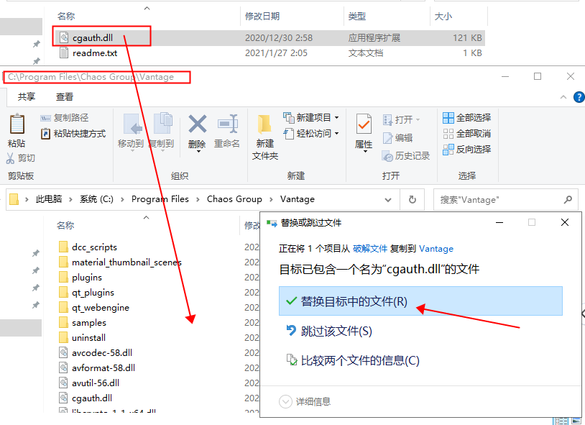Click 此电脑 in the breadcrumb
Viewport: 585px width, 425px height.
(48, 199)
